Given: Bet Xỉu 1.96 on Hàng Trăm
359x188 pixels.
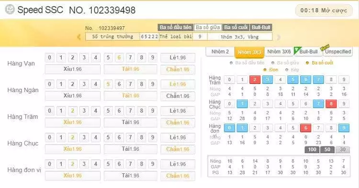Looking at the screenshot, I should [73, 122].
